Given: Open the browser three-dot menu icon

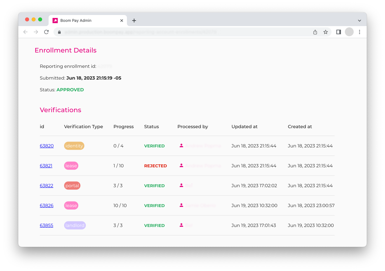Looking at the screenshot, I should pos(360,32).
